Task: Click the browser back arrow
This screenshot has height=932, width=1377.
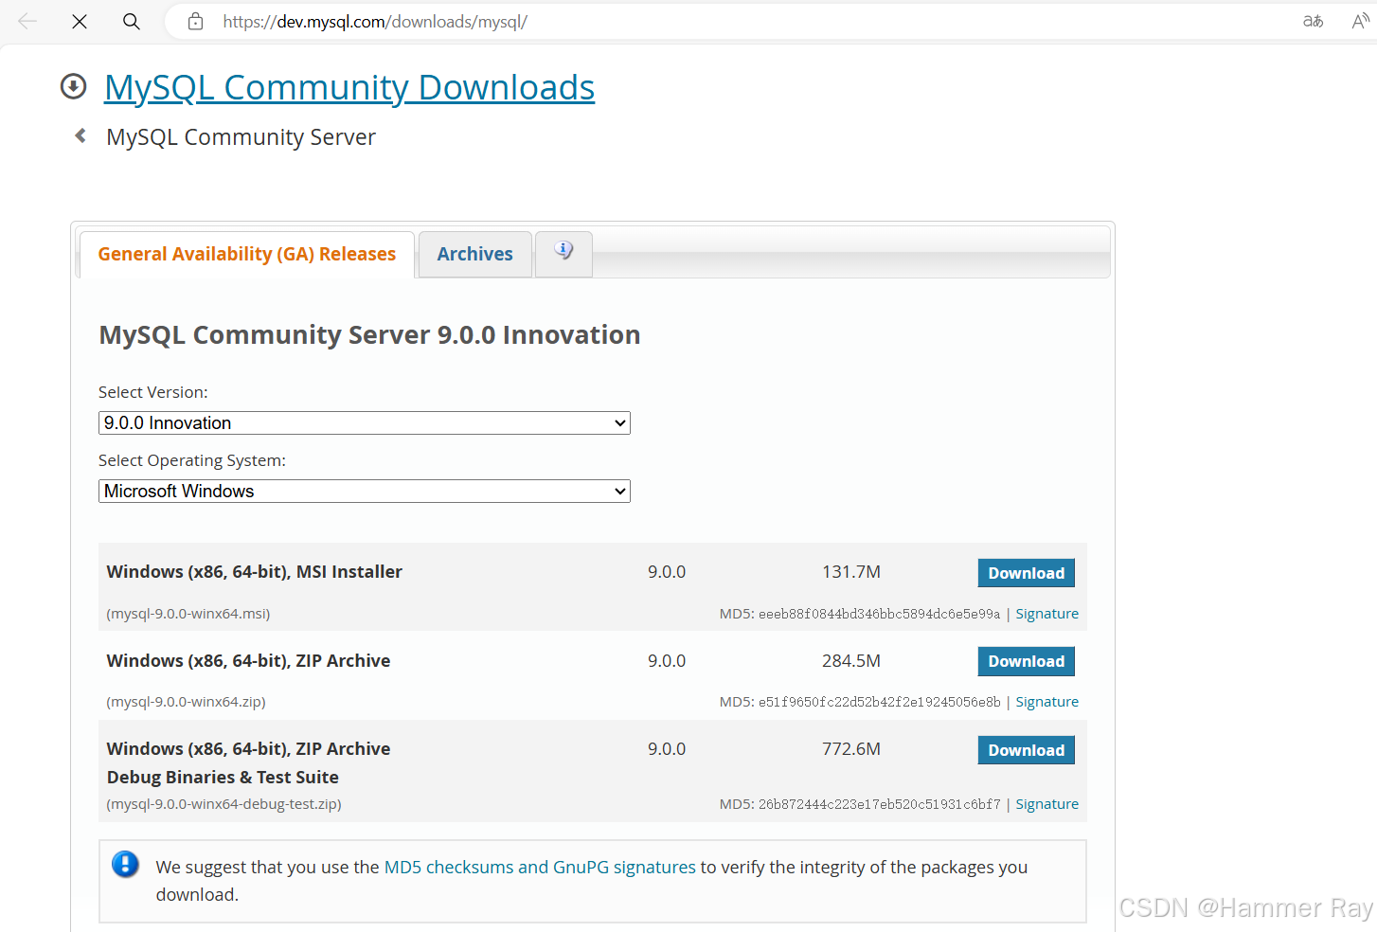Action: [x=27, y=21]
